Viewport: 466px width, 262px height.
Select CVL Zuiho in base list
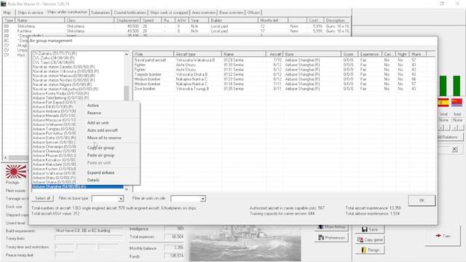(53, 58)
